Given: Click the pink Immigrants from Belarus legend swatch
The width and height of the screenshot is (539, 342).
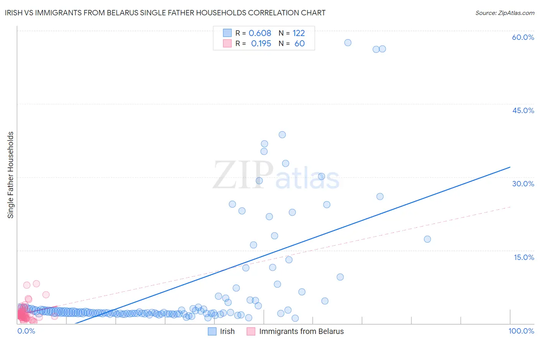Looking at the screenshot, I should 251,331.
